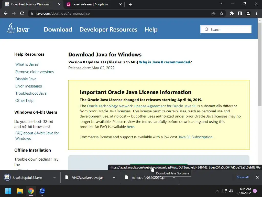Open Why is Java 8 recommended link

coord(165,62)
